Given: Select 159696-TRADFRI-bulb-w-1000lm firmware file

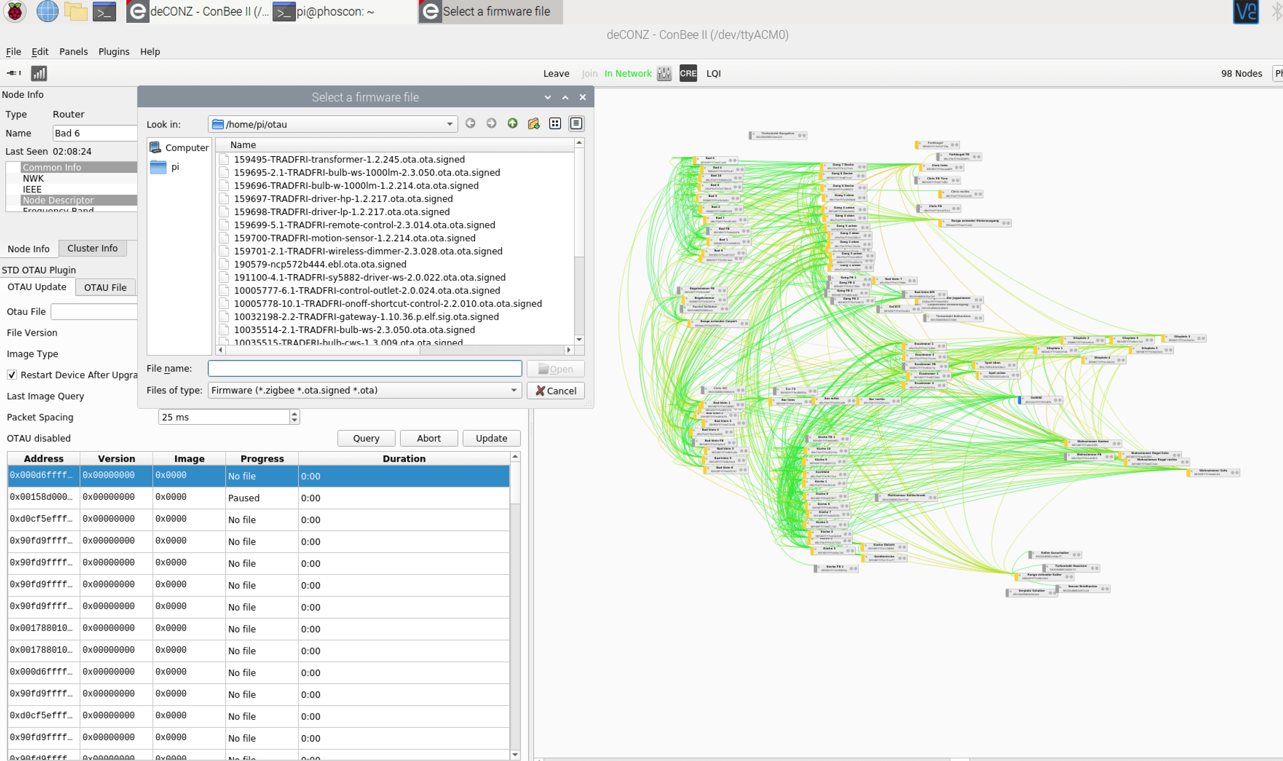Looking at the screenshot, I should (356, 186).
